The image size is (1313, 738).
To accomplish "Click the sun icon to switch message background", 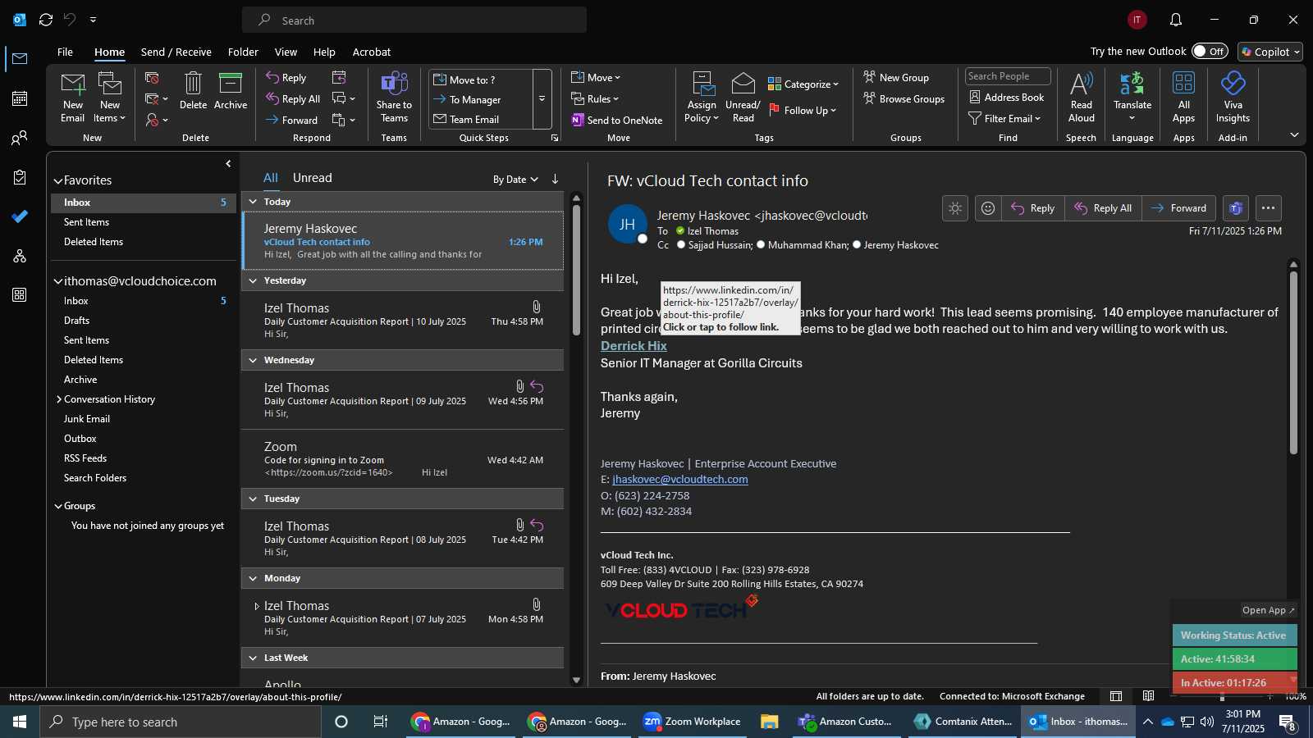I will (955, 208).
